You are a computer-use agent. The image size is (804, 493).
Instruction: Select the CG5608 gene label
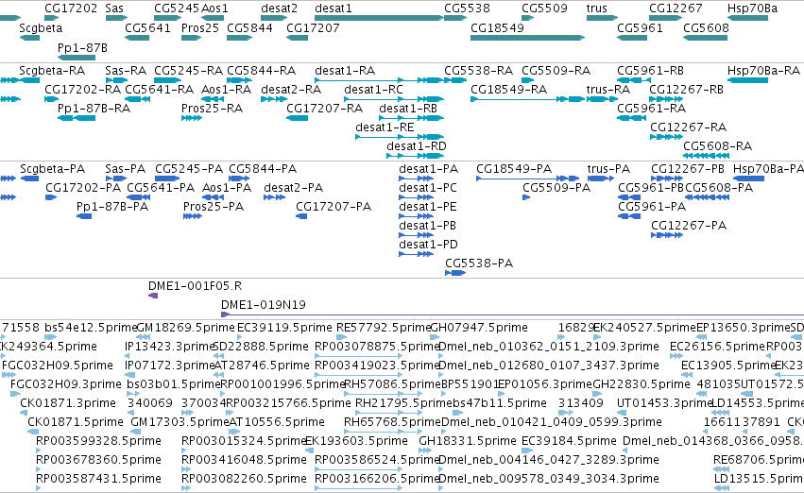tap(706, 28)
